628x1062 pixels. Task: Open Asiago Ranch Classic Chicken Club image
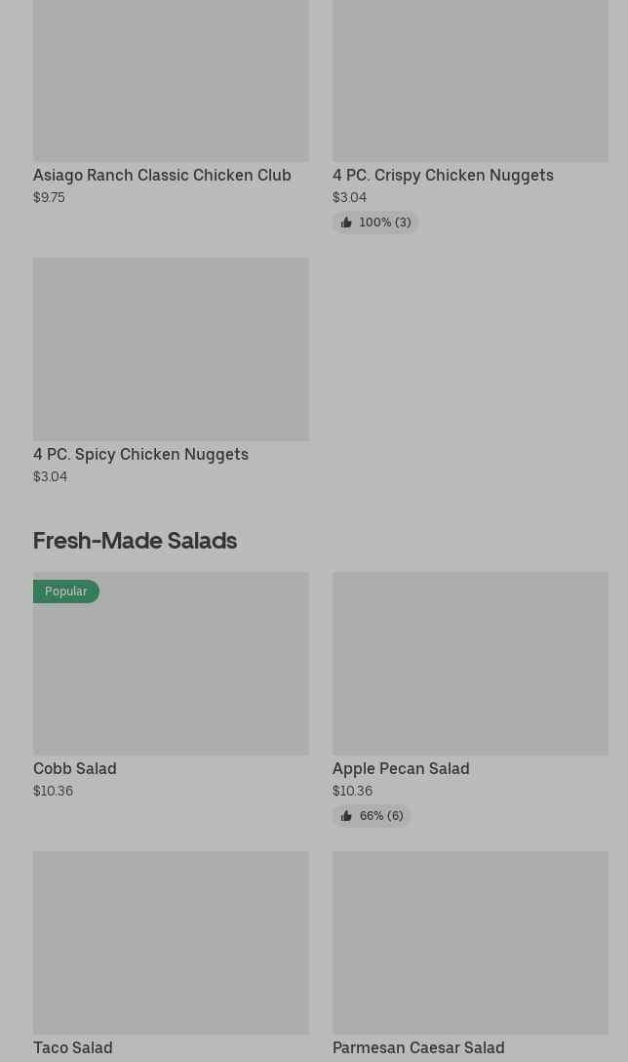coord(171,80)
